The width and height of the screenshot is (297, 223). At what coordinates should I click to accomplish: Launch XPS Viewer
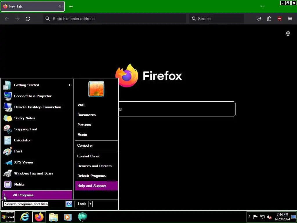coord(37,162)
